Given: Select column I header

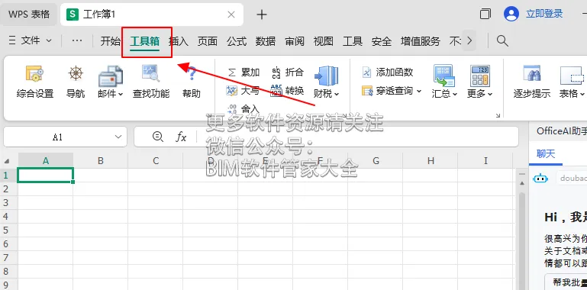Looking at the screenshot, I should [485, 160].
